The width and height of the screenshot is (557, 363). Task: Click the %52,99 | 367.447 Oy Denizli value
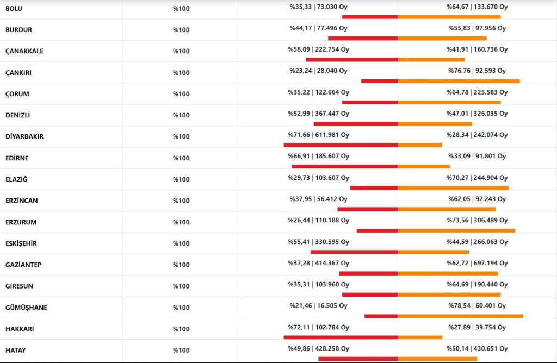[319, 114]
